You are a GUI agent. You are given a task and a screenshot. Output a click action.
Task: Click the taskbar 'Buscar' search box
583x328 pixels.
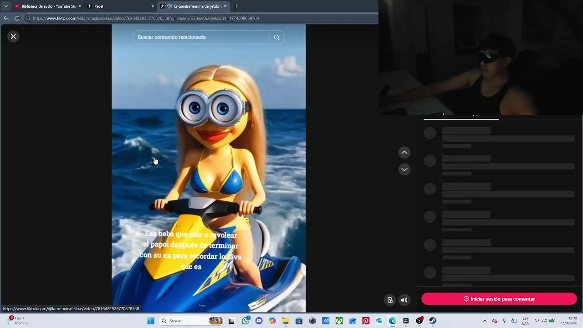(x=192, y=321)
